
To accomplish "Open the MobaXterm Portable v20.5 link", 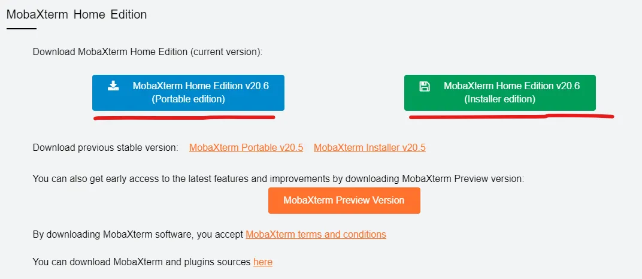I will coord(246,147).
